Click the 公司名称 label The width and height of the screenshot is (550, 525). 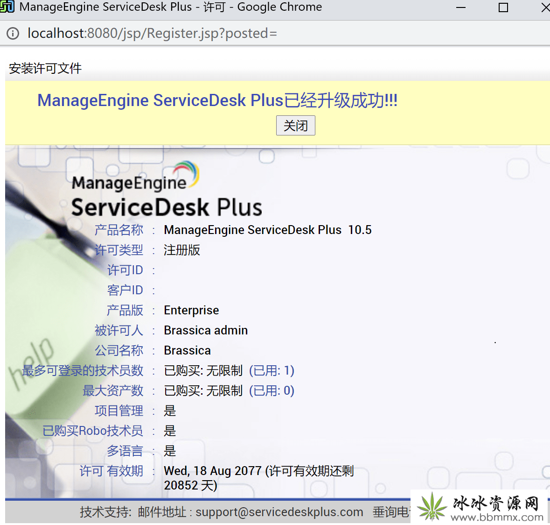click(119, 350)
